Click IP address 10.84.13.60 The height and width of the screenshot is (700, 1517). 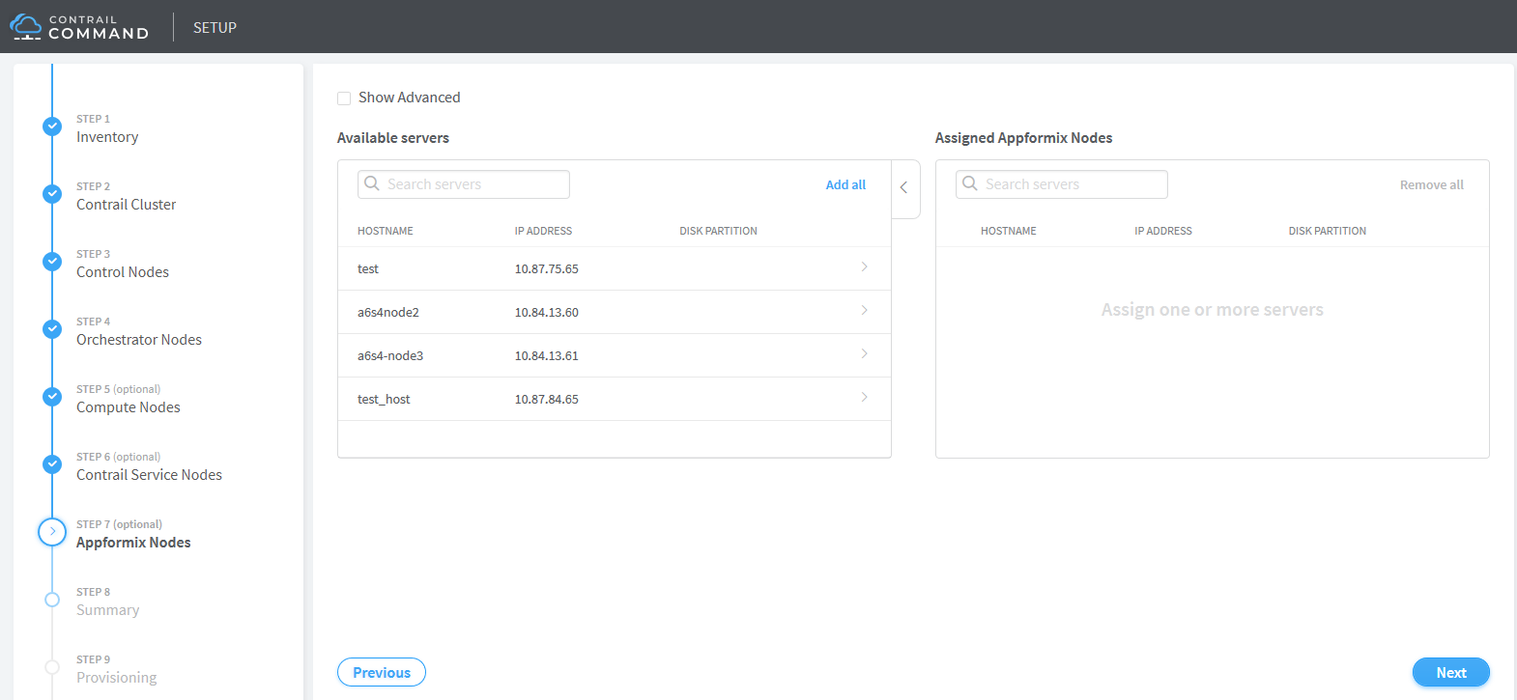pyautogui.click(x=547, y=312)
